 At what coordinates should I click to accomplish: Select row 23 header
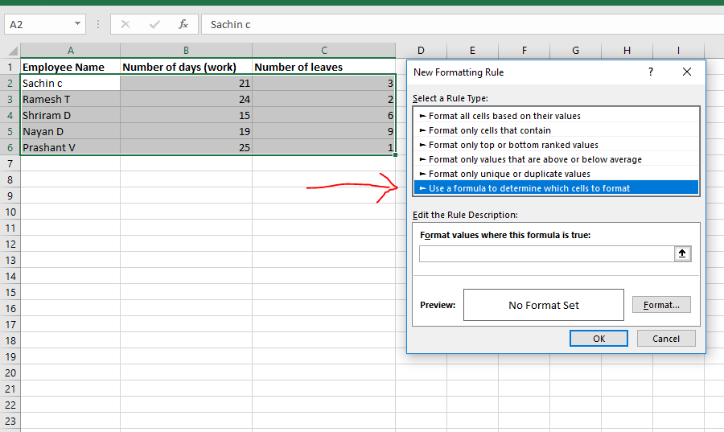10,421
